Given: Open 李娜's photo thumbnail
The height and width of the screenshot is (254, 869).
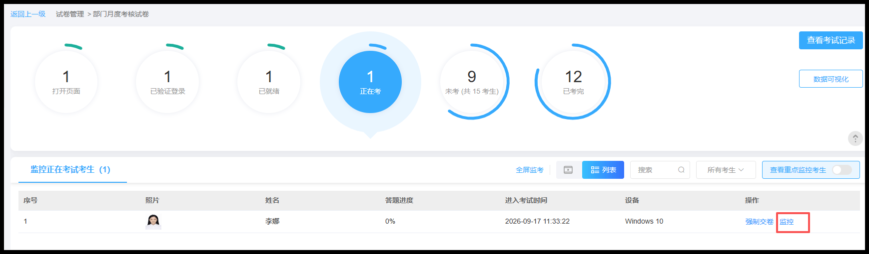Looking at the screenshot, I should pos(153,222).
